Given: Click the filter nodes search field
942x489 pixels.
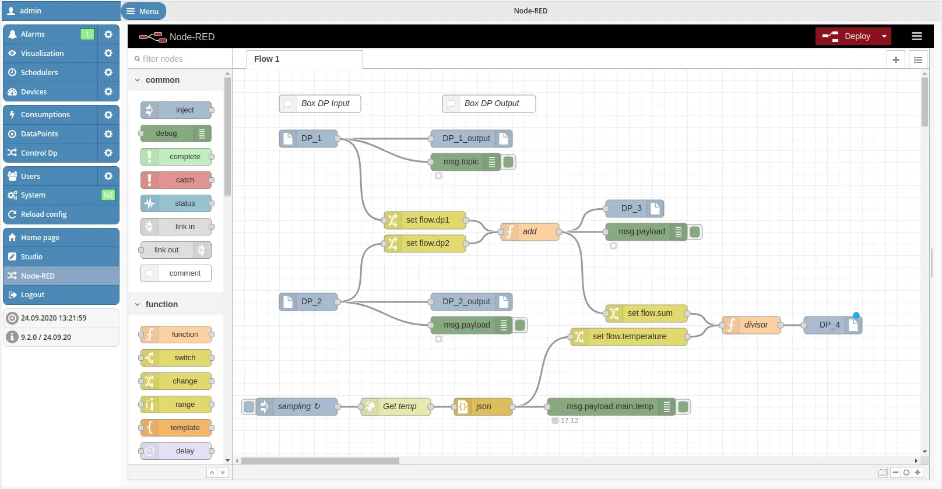Looking at the screenshot, I should pyautogui.click(x=180, y=59).
